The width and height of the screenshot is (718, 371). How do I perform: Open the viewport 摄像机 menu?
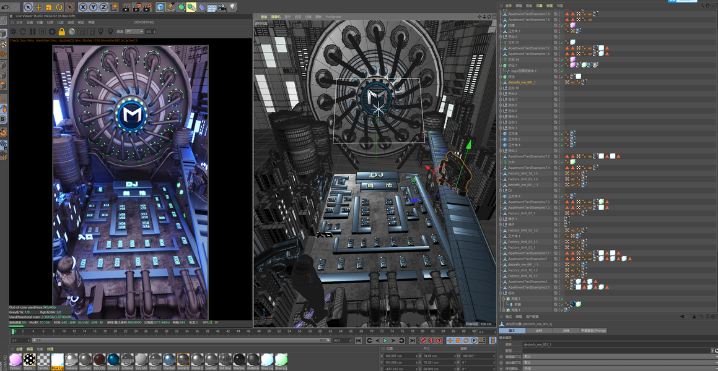tap(274, 17)
